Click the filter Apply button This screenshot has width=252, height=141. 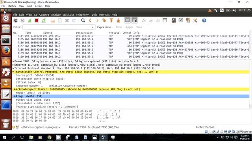coord(129,27)
